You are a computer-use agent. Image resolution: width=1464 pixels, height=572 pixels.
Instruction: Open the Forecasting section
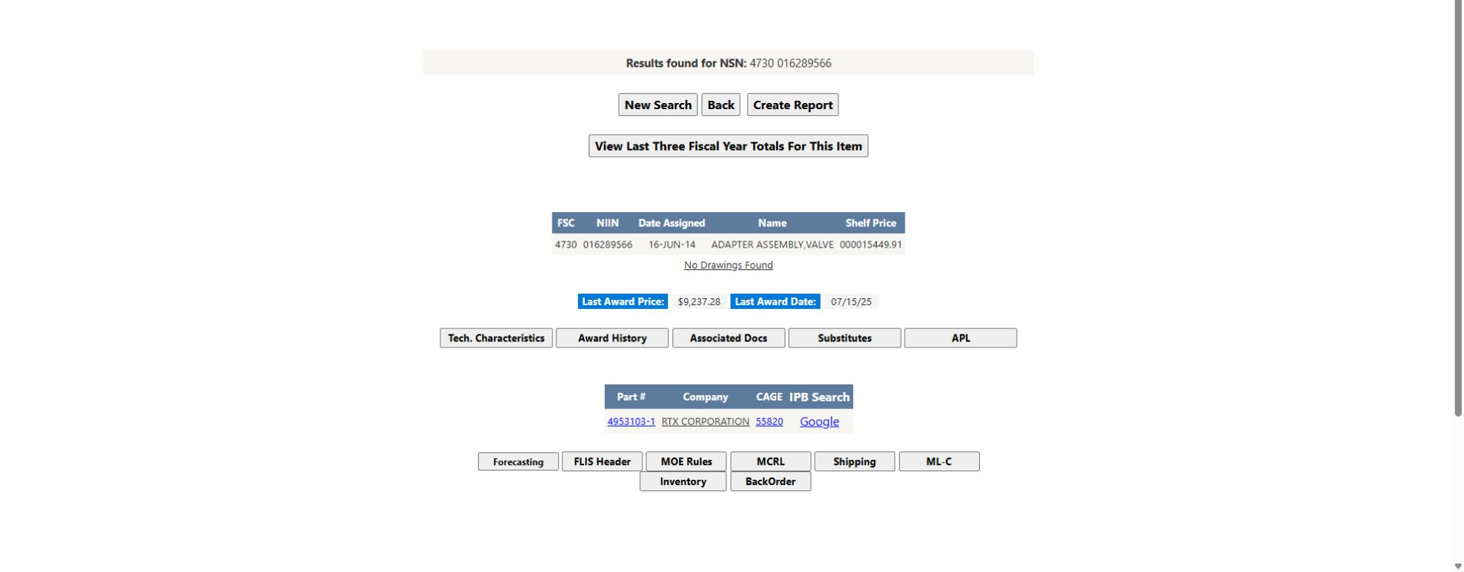518,462
